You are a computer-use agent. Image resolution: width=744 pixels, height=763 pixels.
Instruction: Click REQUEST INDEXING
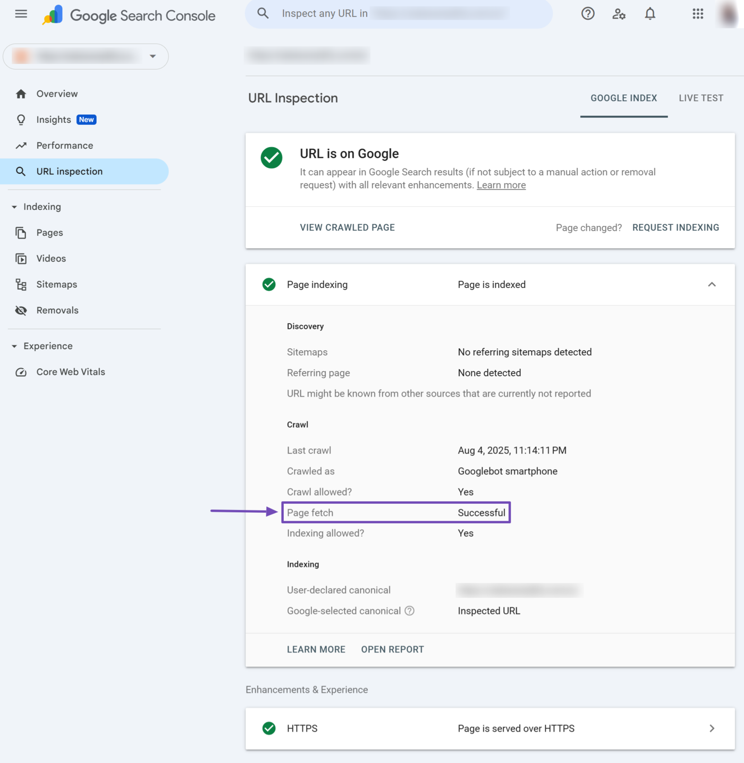(675, 227)
